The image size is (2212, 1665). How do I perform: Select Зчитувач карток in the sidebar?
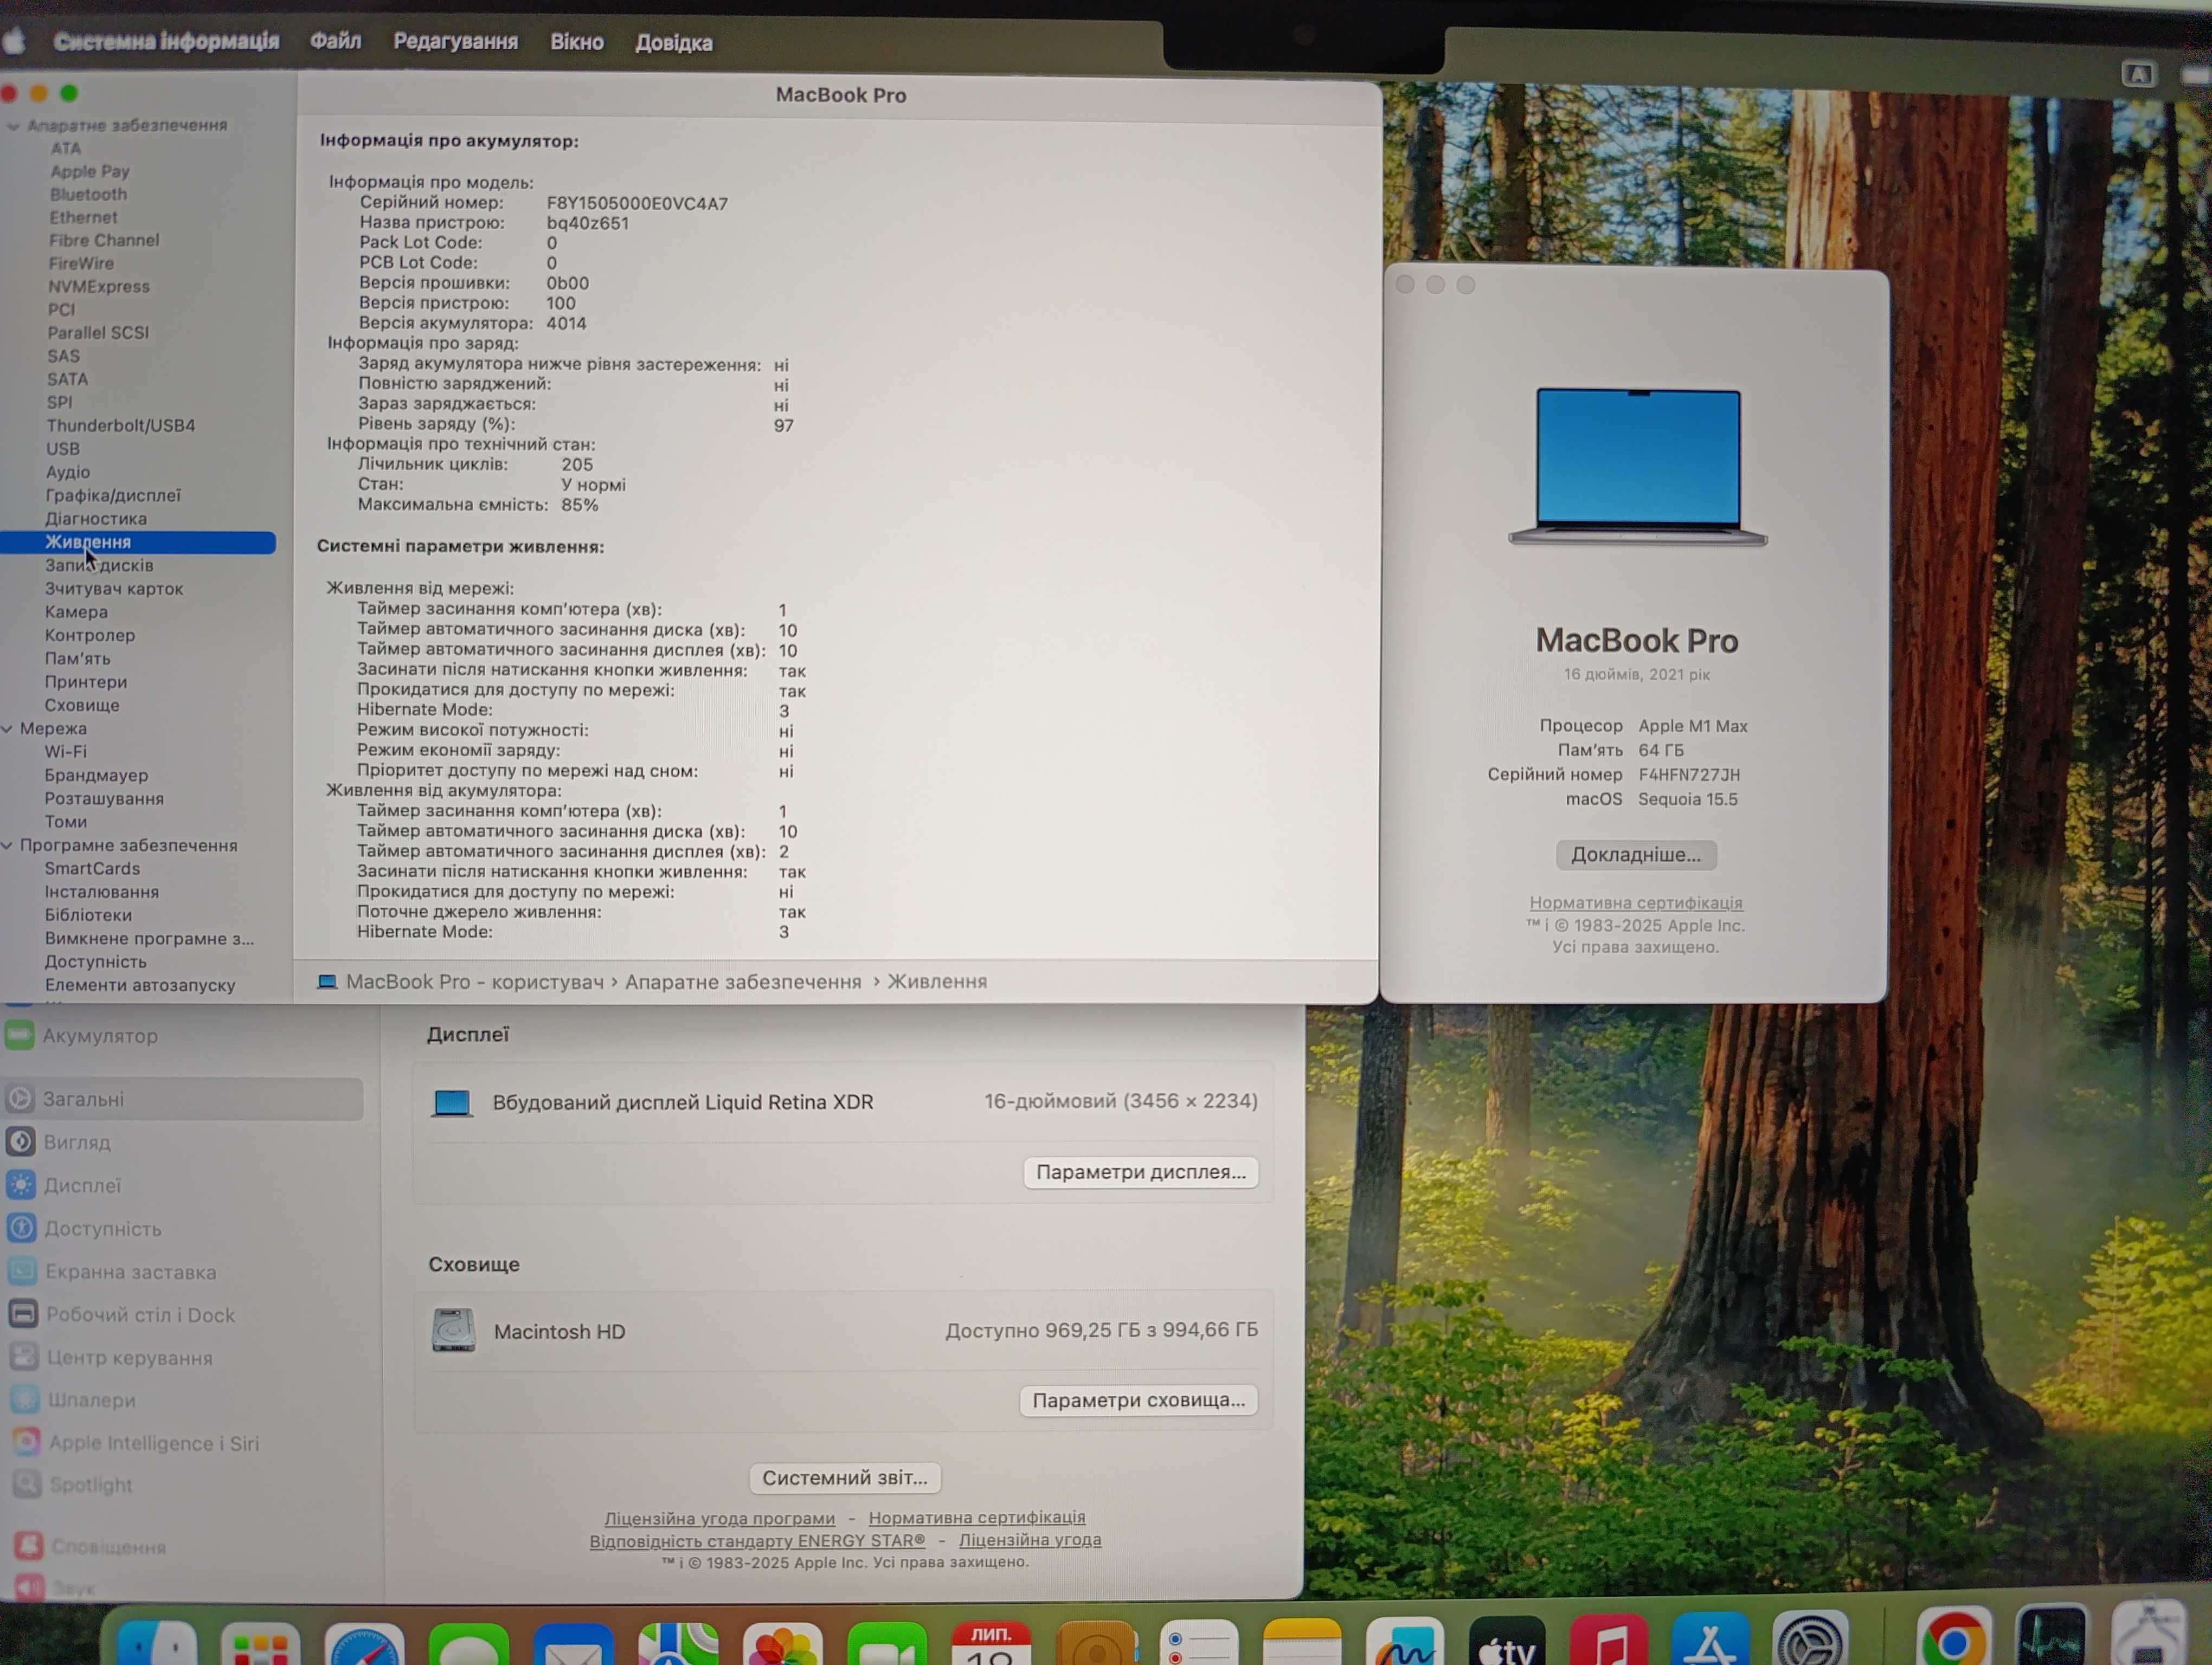pyautogui.click(x=114, y=589)
